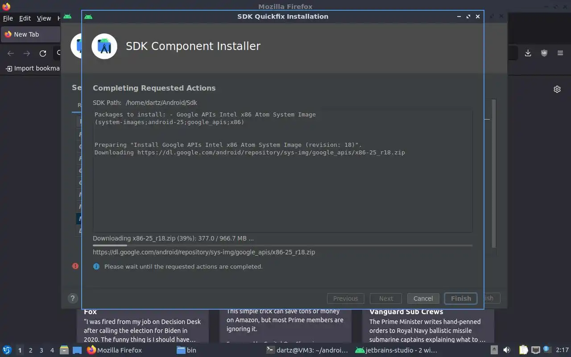The image size is (571, 357).
Task: Go forward in Firefox
Action: [27, 54]
